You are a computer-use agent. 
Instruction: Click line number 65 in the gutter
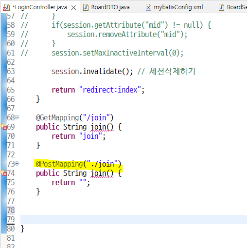tap(11, 90)
